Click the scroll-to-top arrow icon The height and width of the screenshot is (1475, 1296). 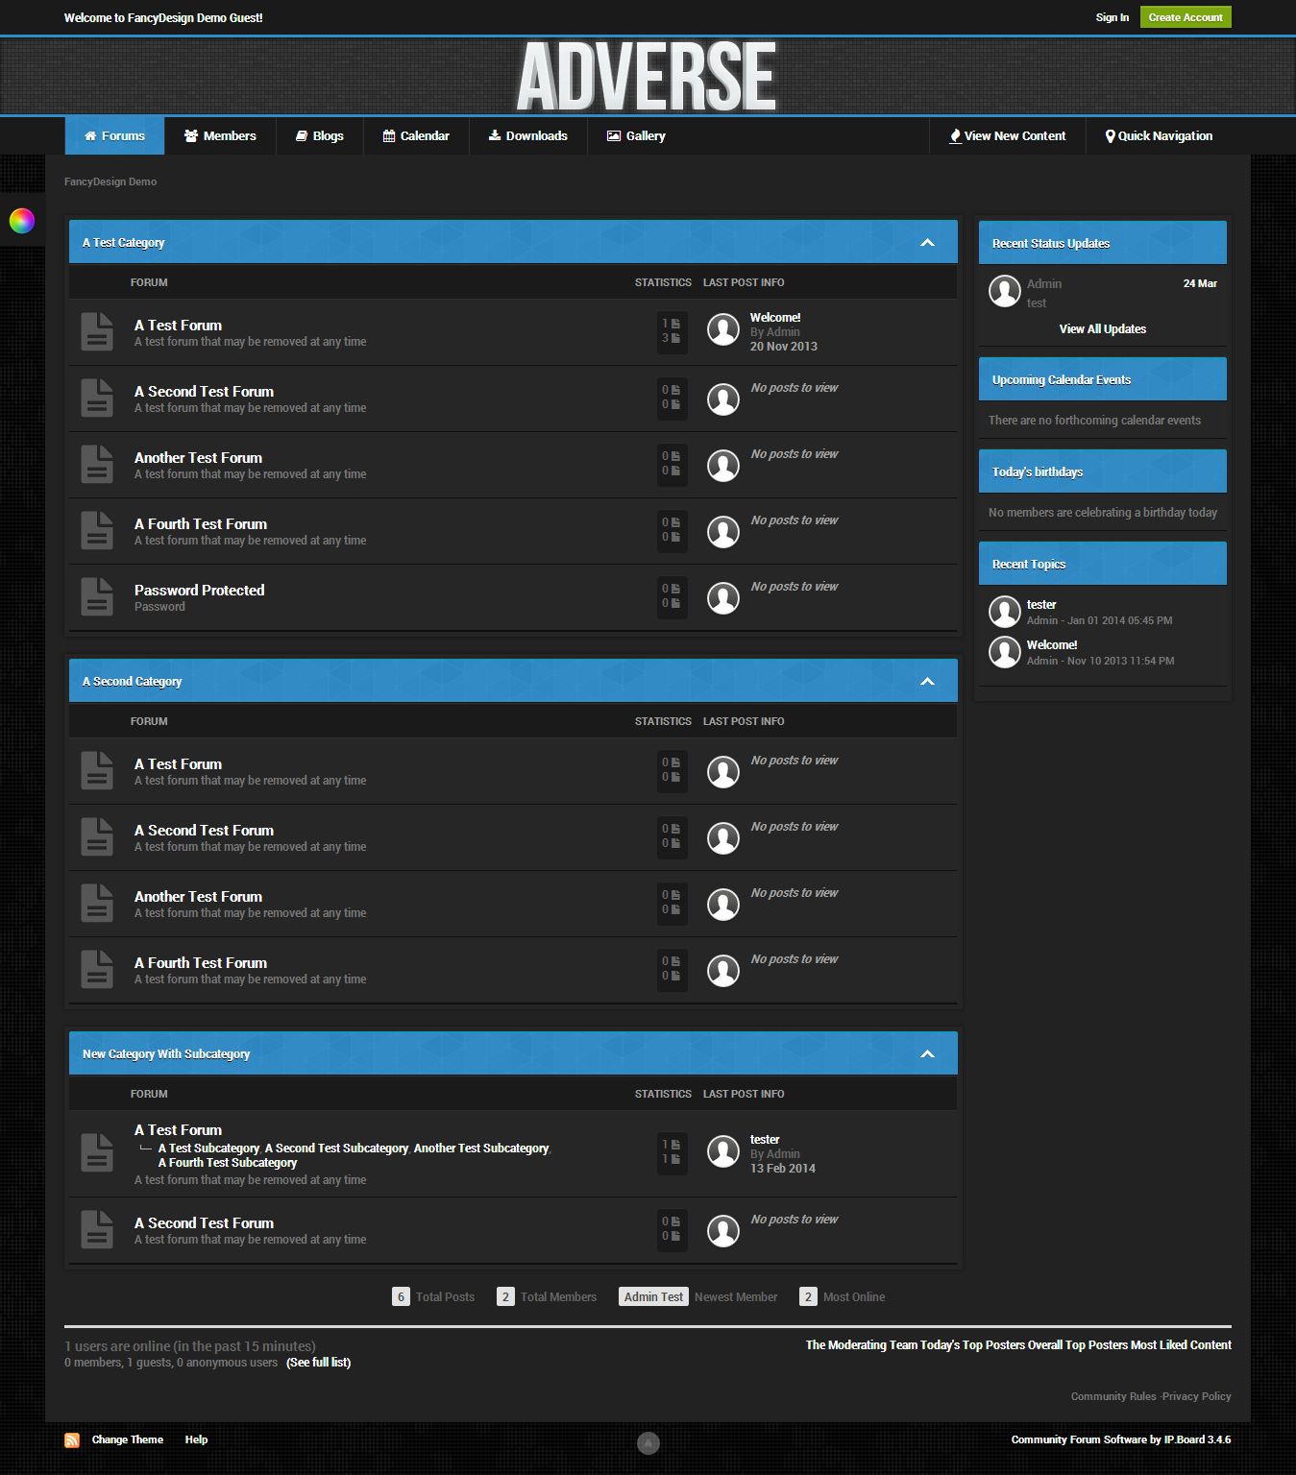coord(648,1442)
